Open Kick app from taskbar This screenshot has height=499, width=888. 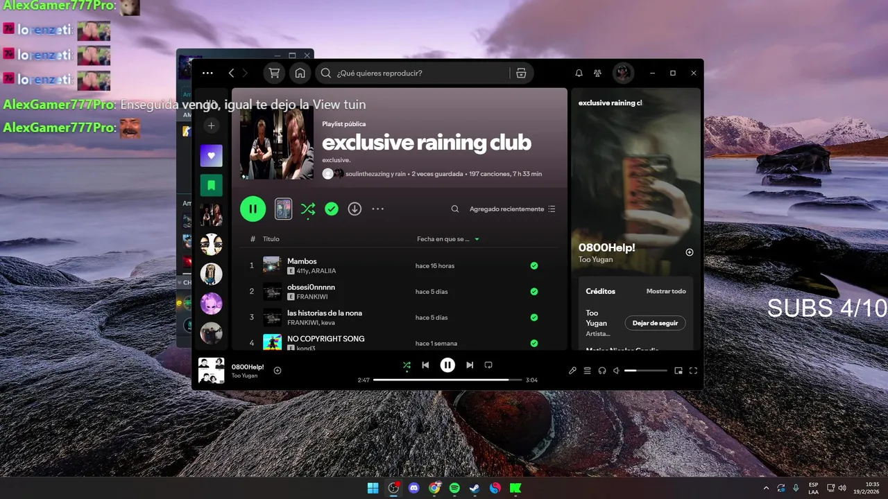click(515, 488)
